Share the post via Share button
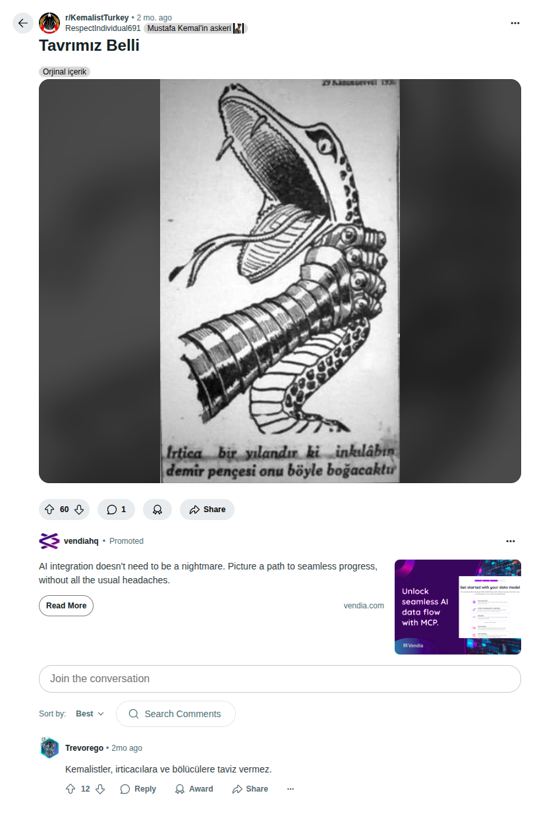Image resolution: width=535 pixels, height=816 pixels. pyautogui.click(x=207, y=510)
